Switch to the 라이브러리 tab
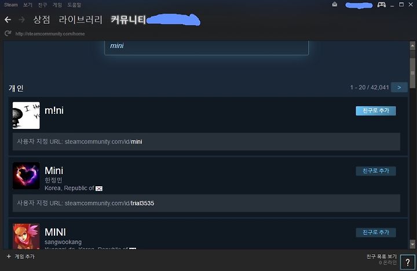 point(81,20)
